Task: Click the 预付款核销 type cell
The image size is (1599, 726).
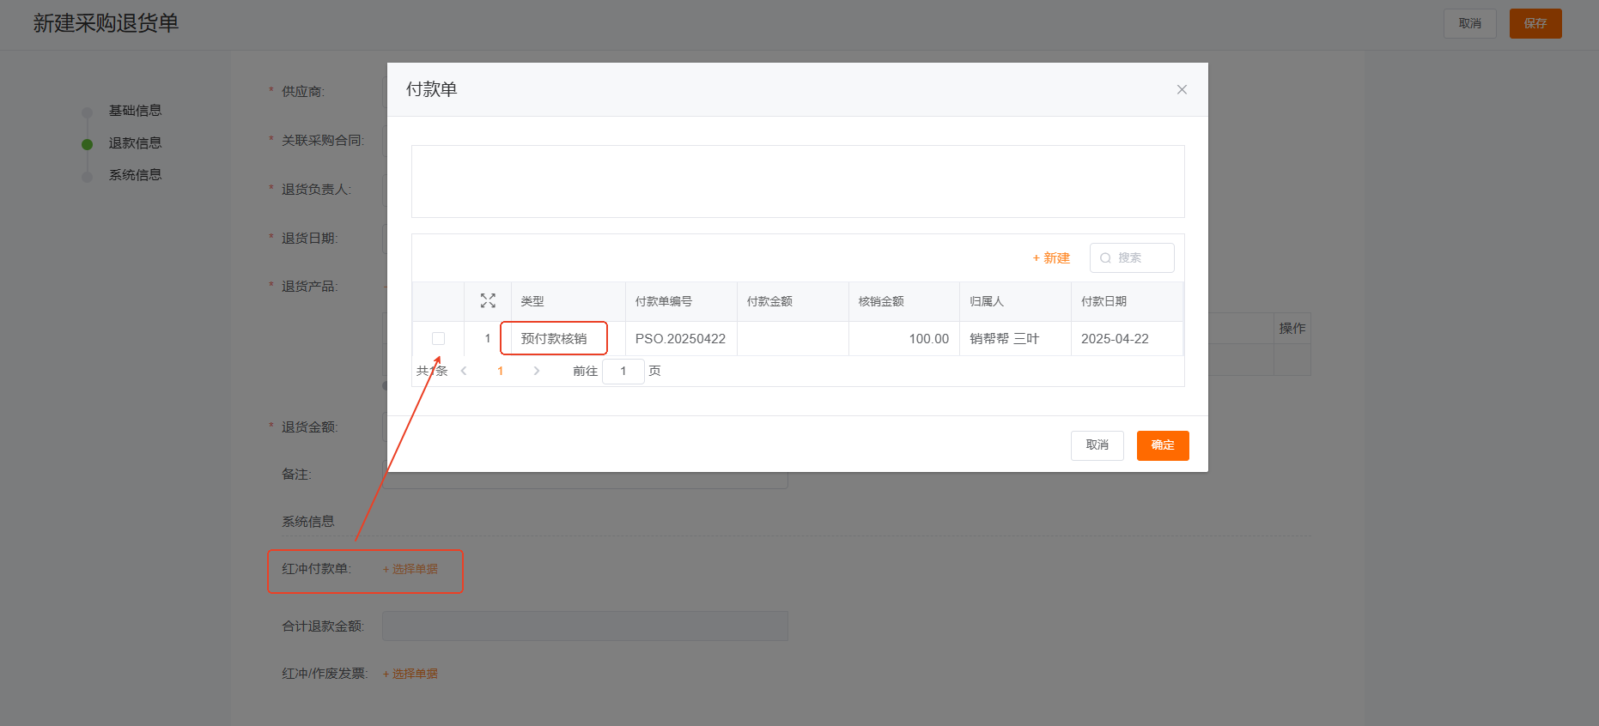Action: click(x=554, y=338)
